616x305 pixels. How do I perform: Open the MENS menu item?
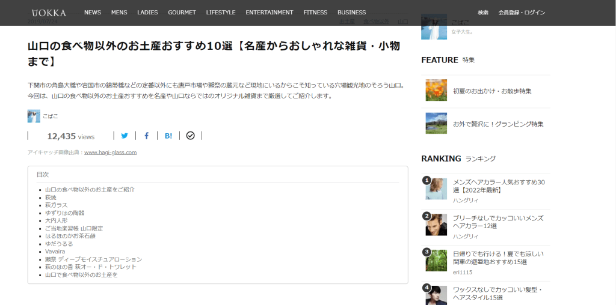pos(119,13)
